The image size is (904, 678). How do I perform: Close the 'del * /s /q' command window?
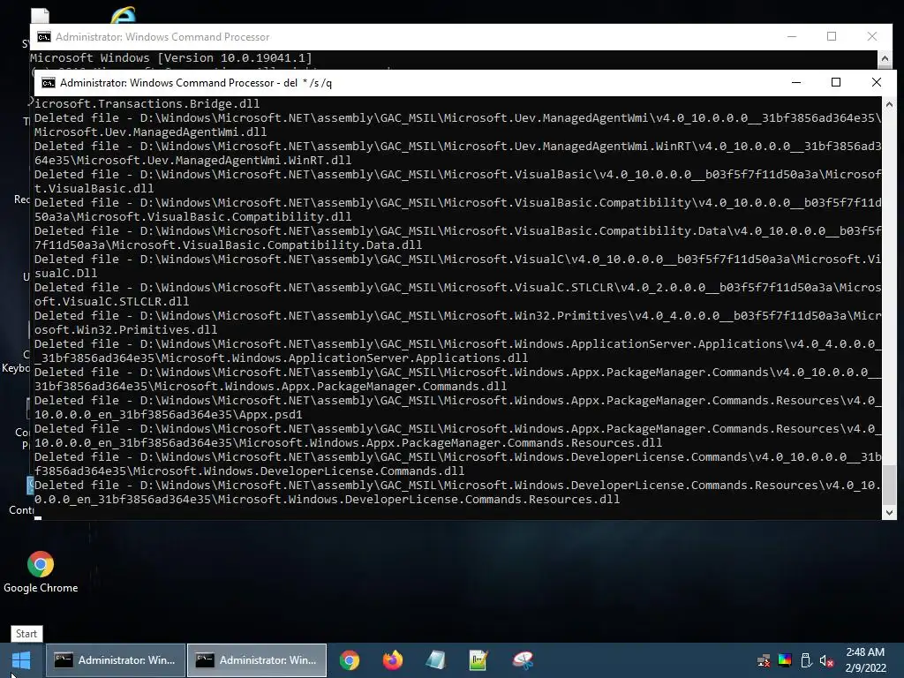coord(877,82)
